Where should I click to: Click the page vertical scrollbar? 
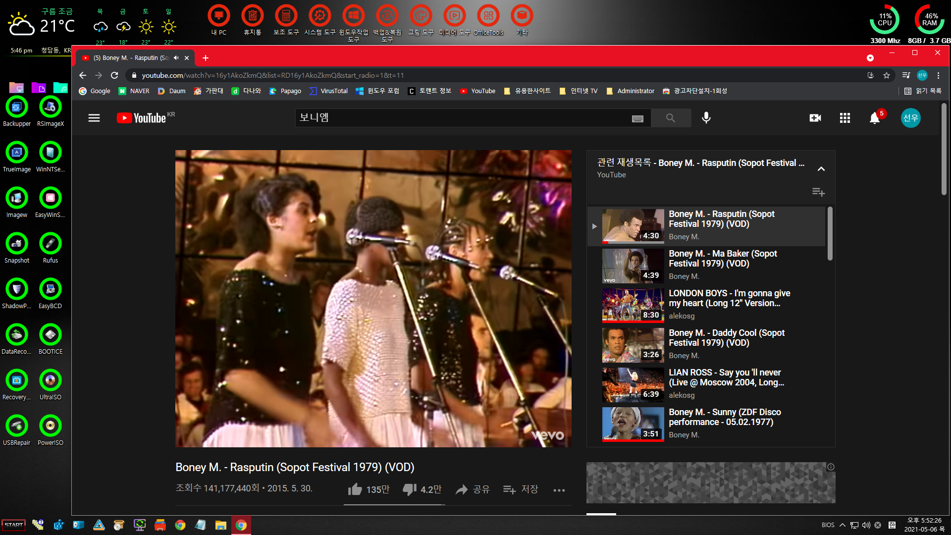[944, 149]
